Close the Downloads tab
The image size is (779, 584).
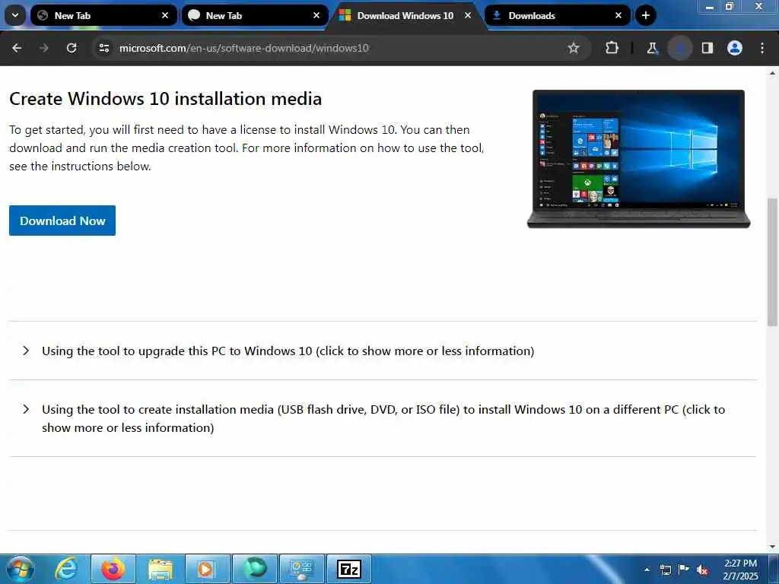coord(618,15)
